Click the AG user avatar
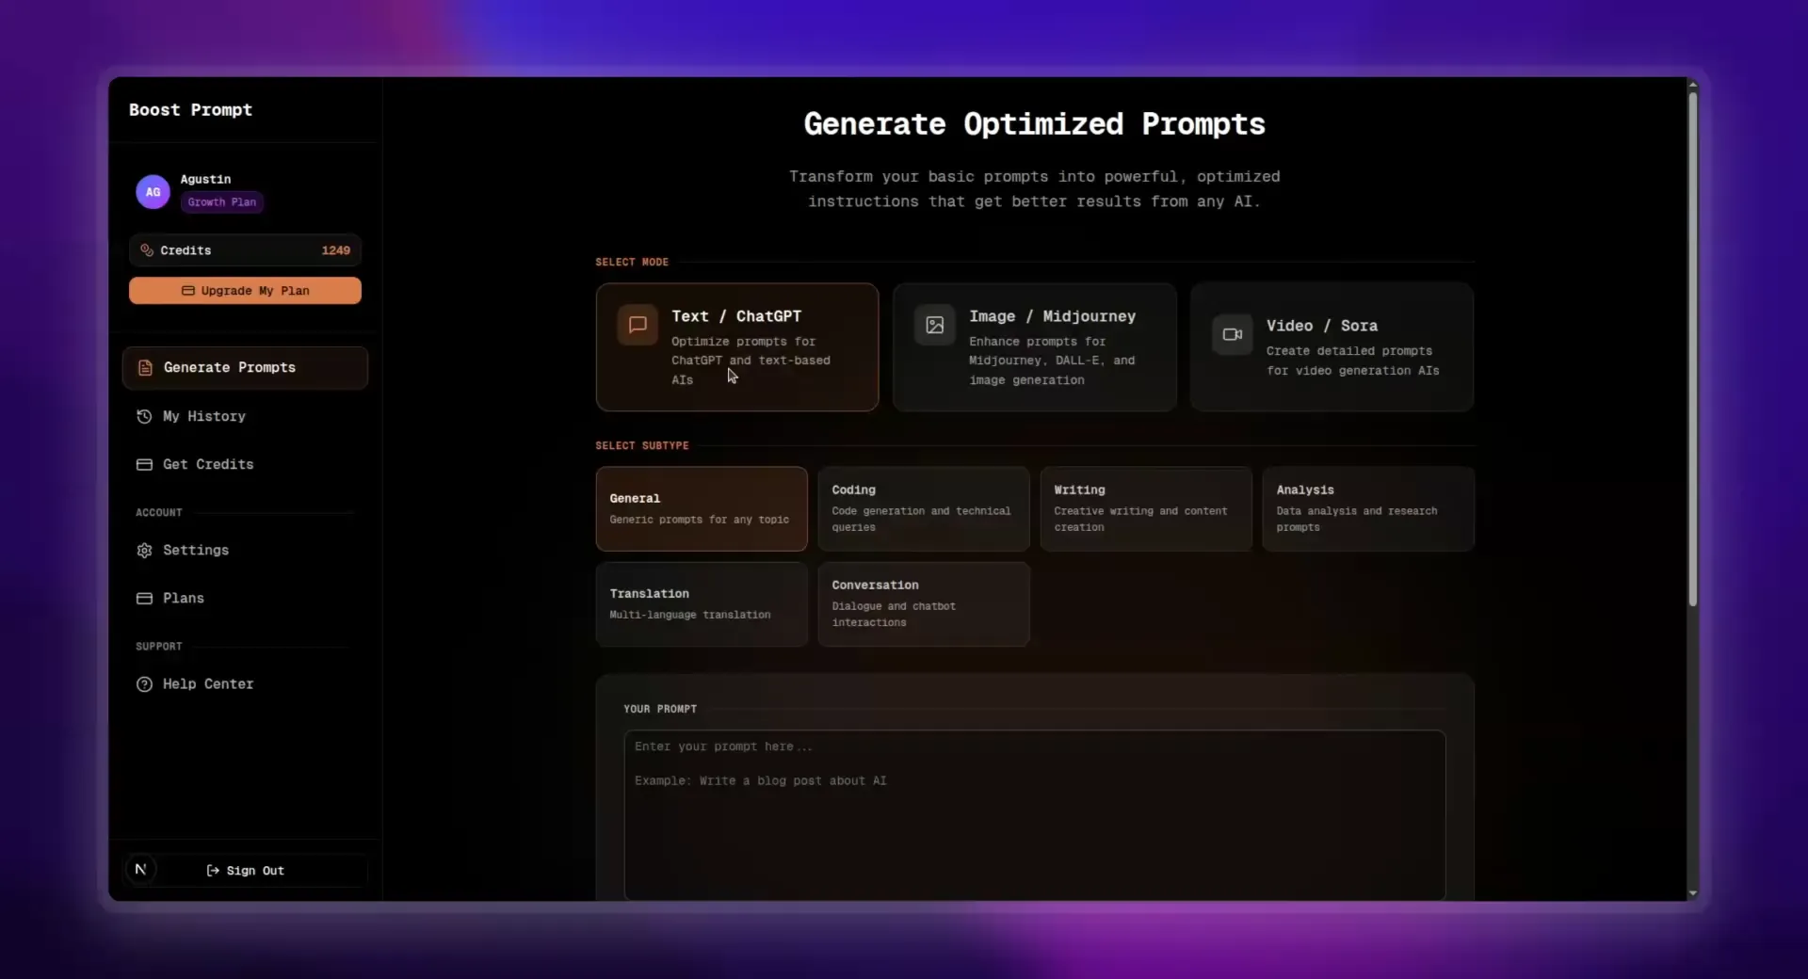Screen dimensions: 1808x979 tap(153, 192)
